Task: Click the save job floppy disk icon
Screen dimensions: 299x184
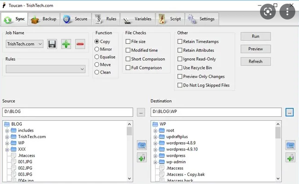Action: [x=52, y=44]
